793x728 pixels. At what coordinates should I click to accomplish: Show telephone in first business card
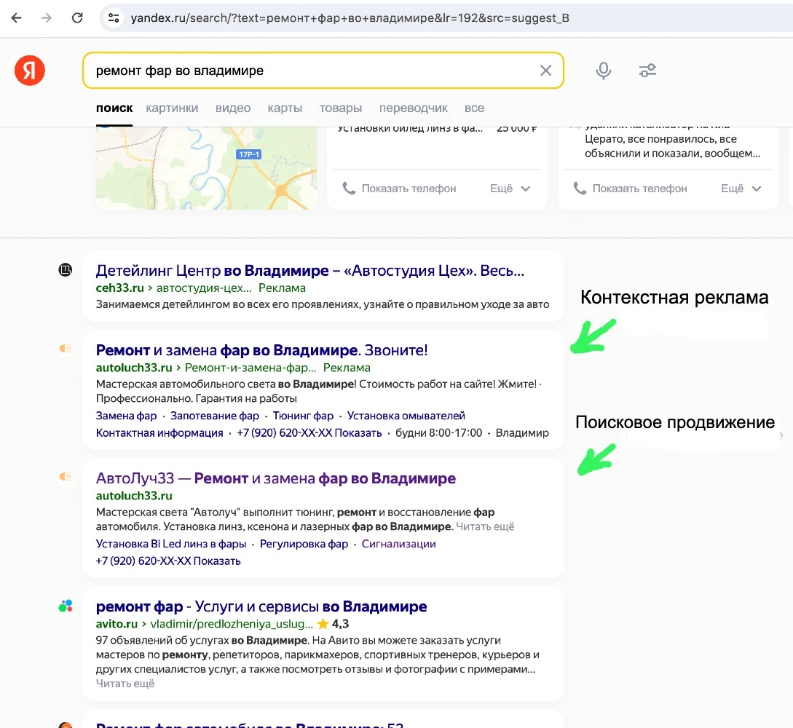(409, 189)
